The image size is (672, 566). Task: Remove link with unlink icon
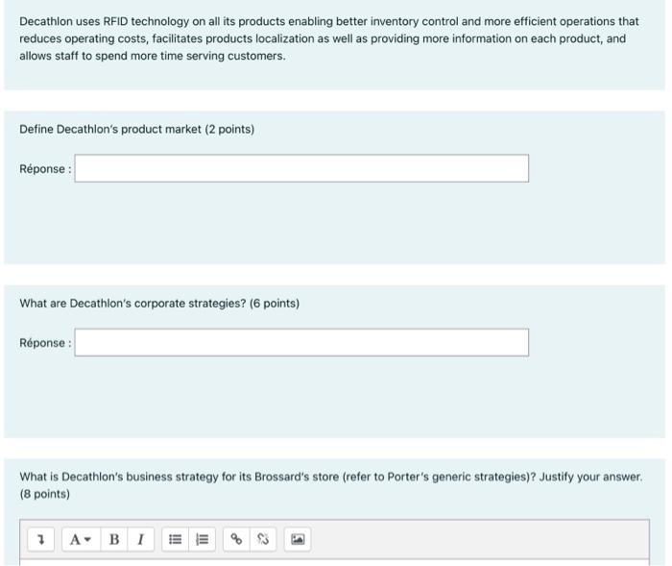click(x=263, y=539)
